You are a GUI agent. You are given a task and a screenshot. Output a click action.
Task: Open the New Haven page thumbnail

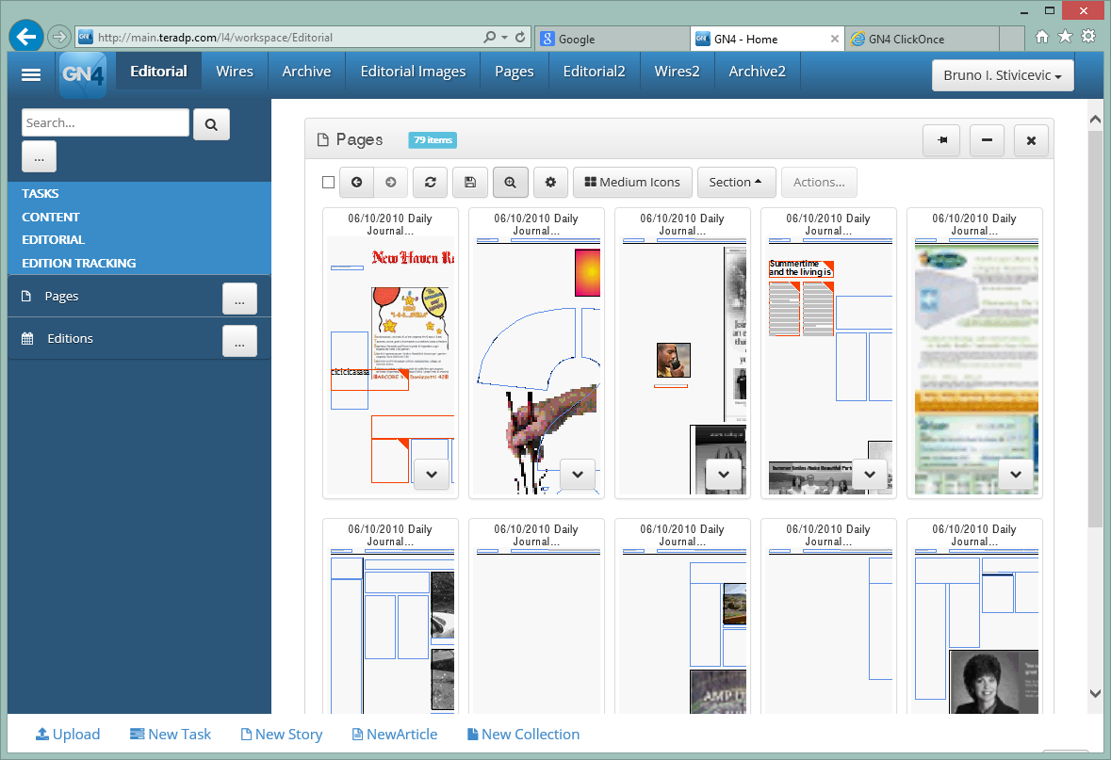coord(390,354)
